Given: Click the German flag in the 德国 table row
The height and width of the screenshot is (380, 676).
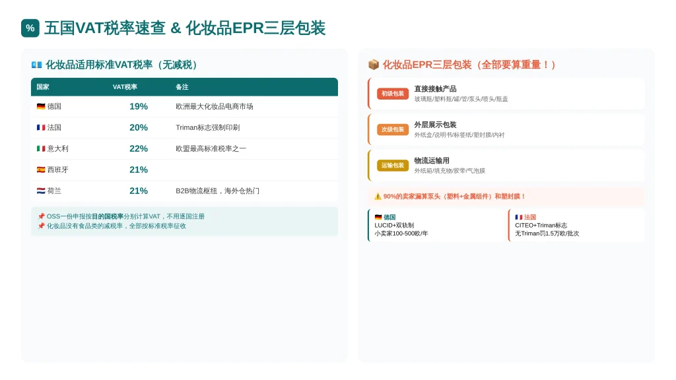Looking at the screenshot, I should click(41, 106).
